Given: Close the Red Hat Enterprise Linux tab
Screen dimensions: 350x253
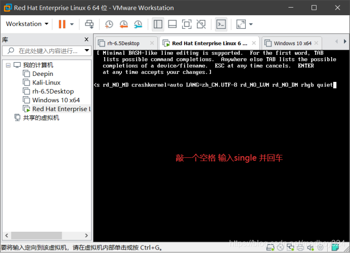Looking at the screenshot, I should pyautogui.click(x=254, y=43).
